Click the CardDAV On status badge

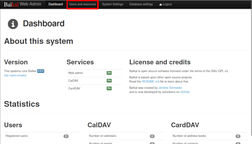(109, 88)
